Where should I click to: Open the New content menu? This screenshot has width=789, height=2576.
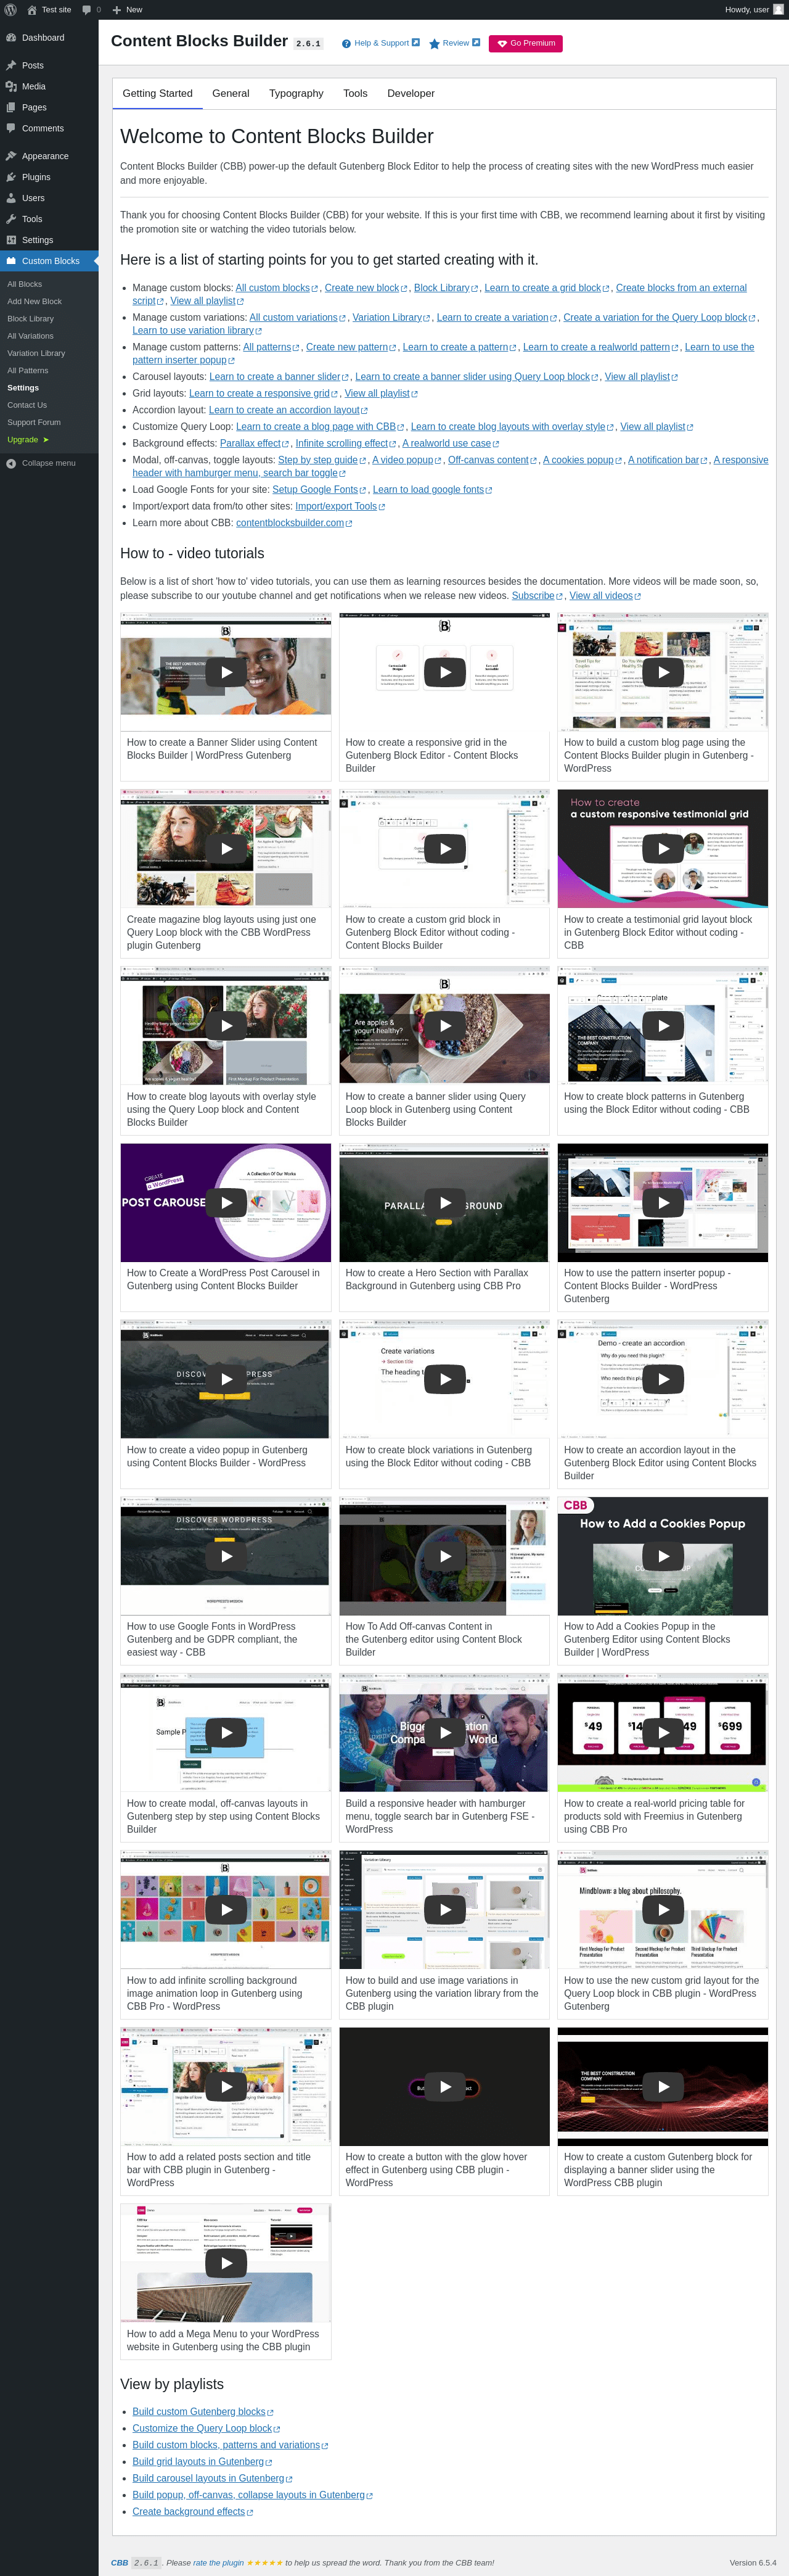click(127, 10)
